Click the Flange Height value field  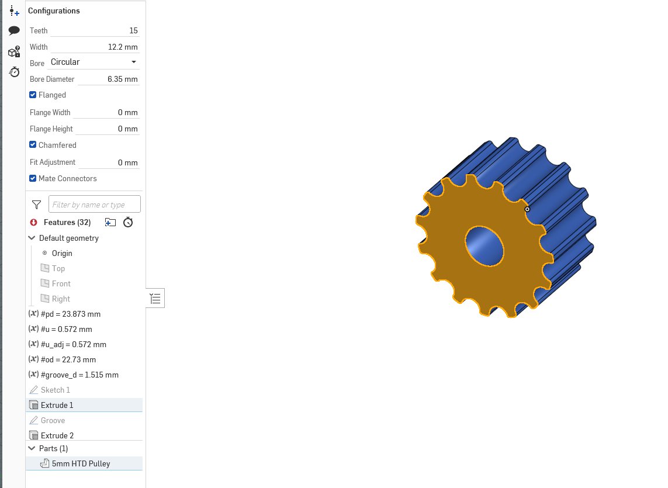pyautogui.click(x=108, y=129)
